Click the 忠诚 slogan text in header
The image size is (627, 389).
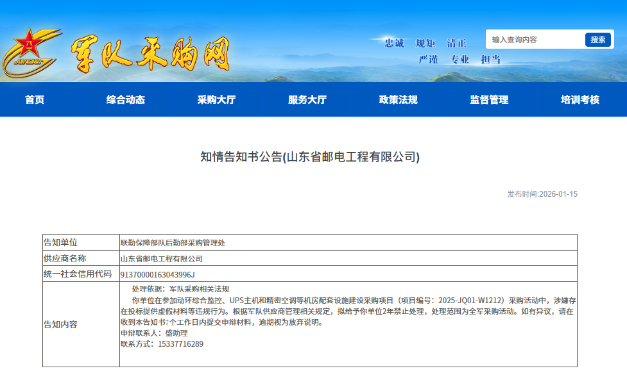pyautogui.click(x=394, y=44)
